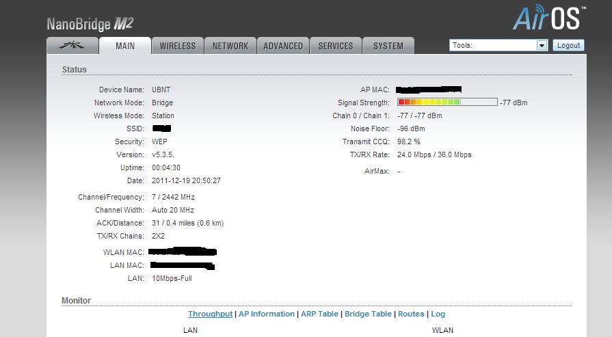Click the signal strength bar
The width and height of the screenshot is (612, 337).
coord(447,102)
